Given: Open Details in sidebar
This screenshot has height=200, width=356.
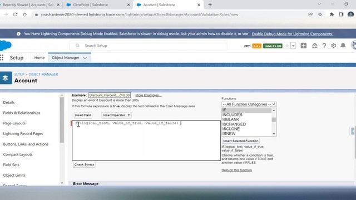Looking at the screenshot, I should click(x=9, y=102).
